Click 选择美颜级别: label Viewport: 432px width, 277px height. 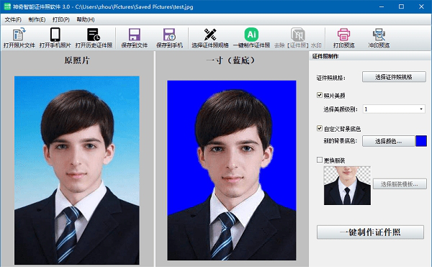tap(341, 109)
